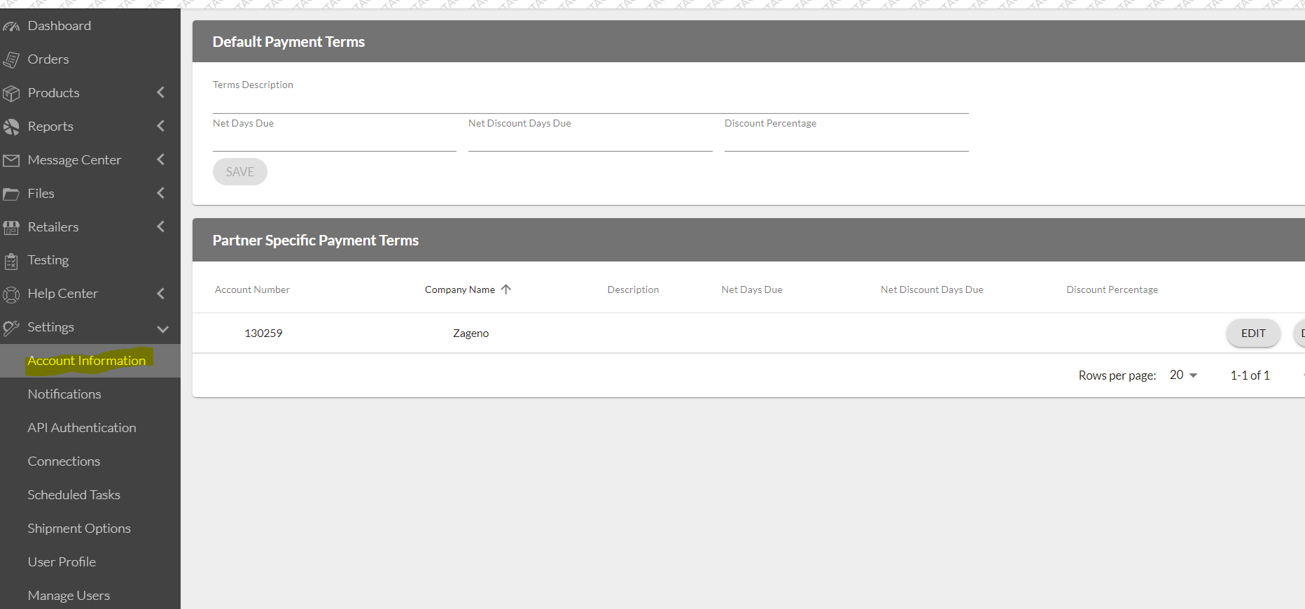This screenshot has height=609, width=1305.
Task: Collapse the Settings menu chevron
Action: 162,329
